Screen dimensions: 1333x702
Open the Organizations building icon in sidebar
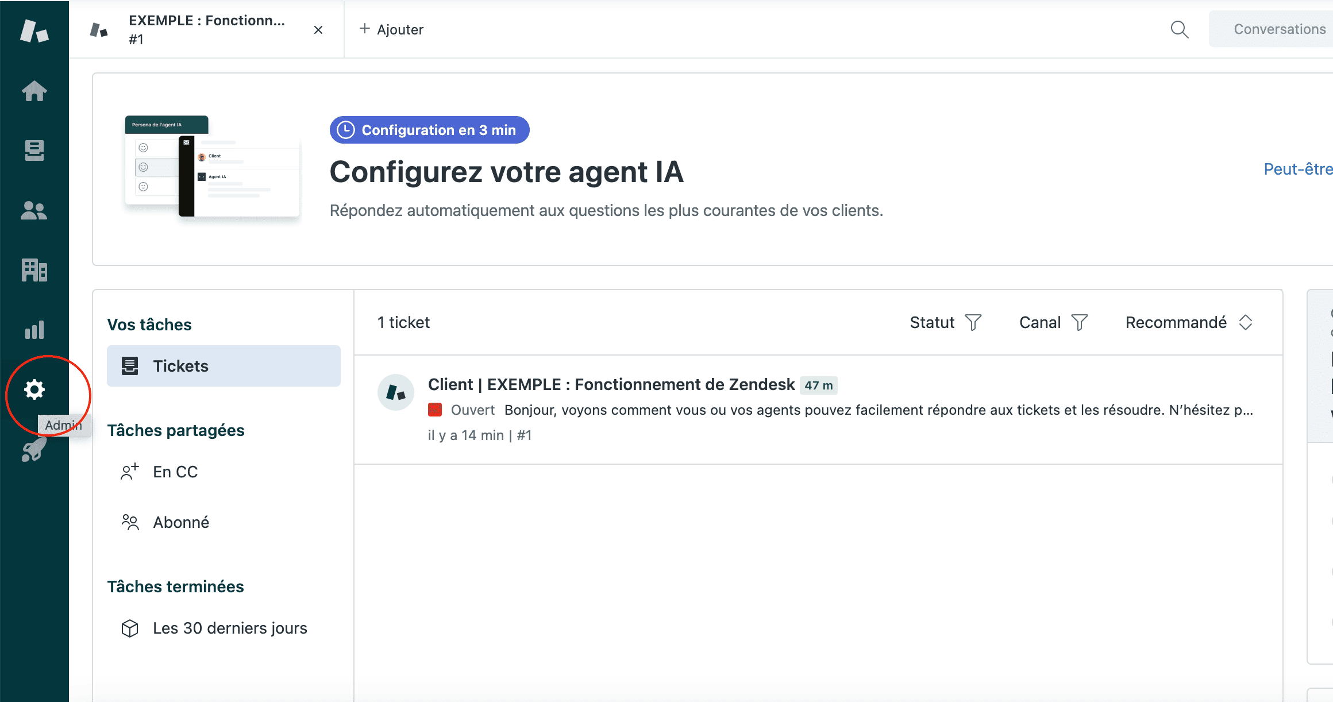coord(34,270)
